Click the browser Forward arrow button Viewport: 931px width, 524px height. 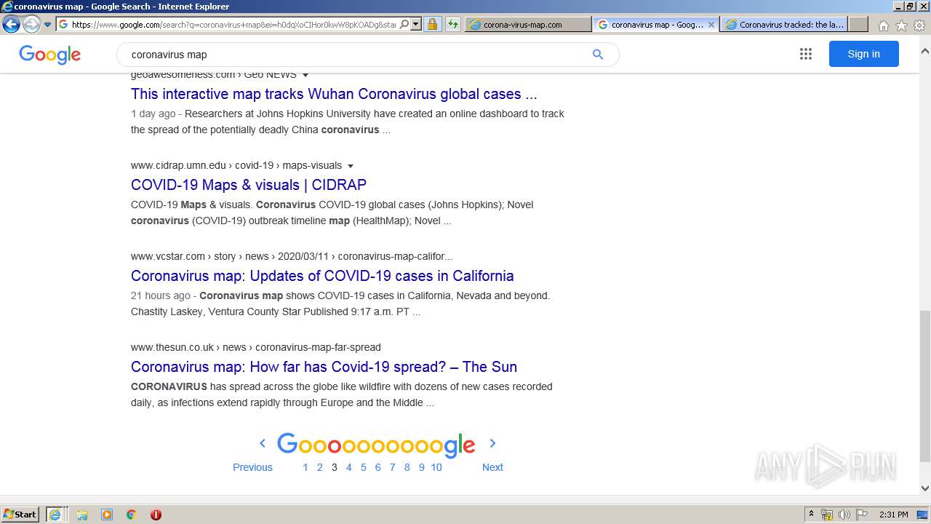pyautogui.click(x=31, y=24)
